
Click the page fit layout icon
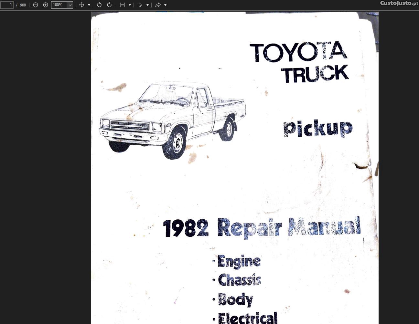[x=123, y=5]
